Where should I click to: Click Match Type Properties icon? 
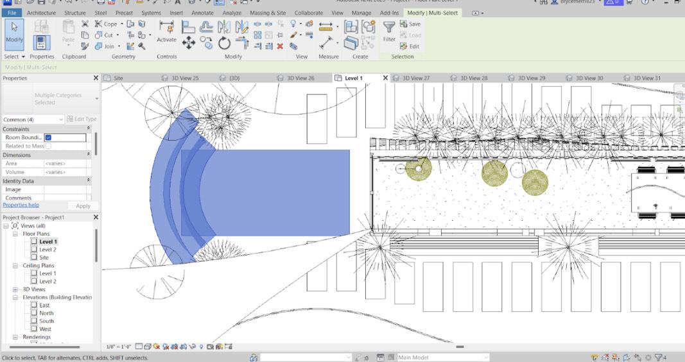(85, 46)
